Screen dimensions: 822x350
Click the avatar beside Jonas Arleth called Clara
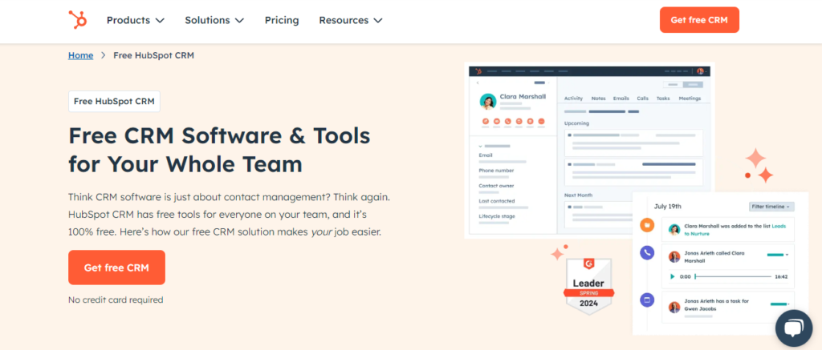click(x=674, y=256)
